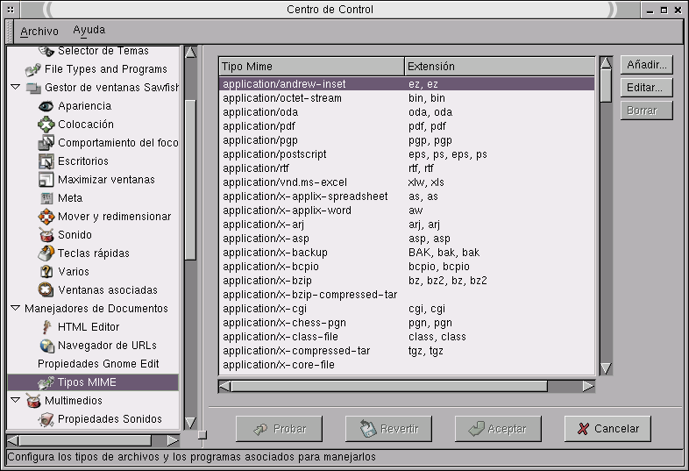
Task: Select the application/x-applix-word row
Action: pos(407,211)
